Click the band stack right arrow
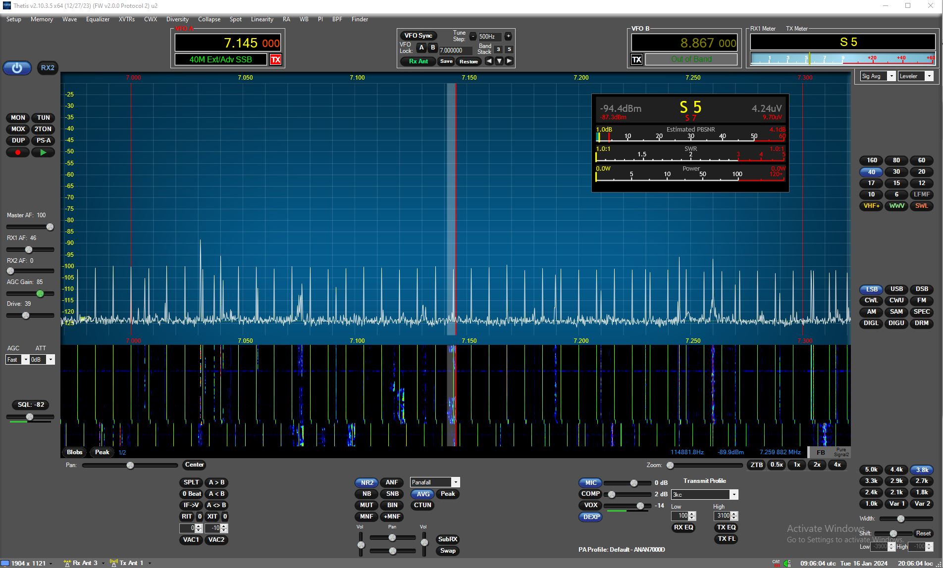Screen dimensions: 943x568 click(509, 61)
